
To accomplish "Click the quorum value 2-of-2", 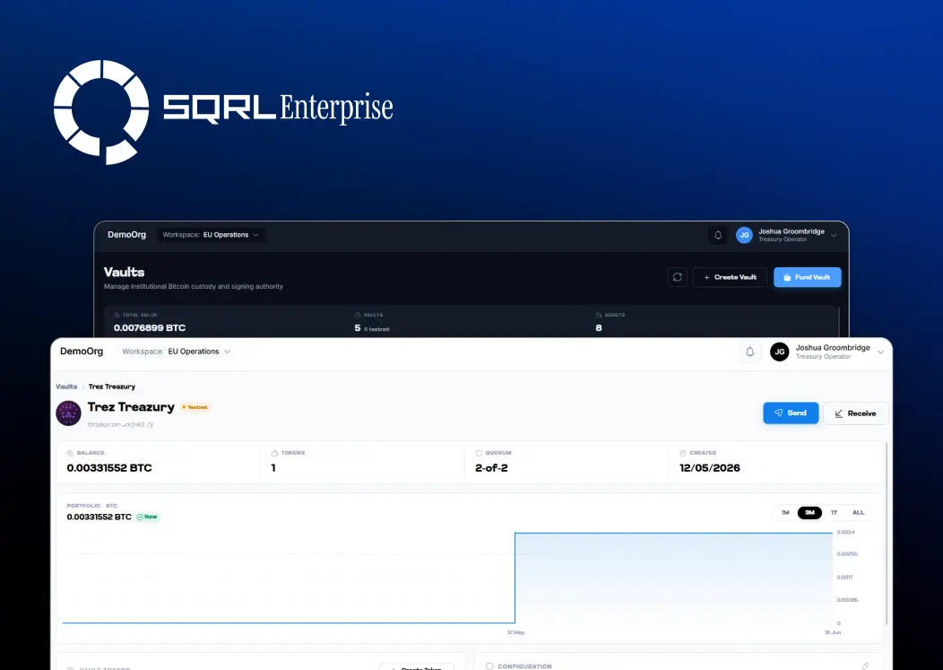I will (x=491, y=467).
